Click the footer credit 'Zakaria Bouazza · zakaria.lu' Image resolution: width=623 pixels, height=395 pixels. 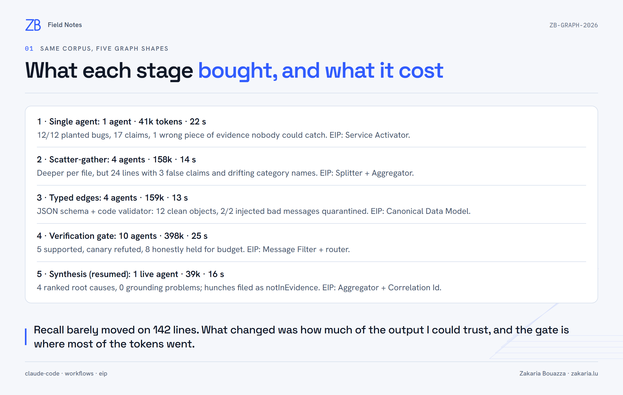coord(559,373)
